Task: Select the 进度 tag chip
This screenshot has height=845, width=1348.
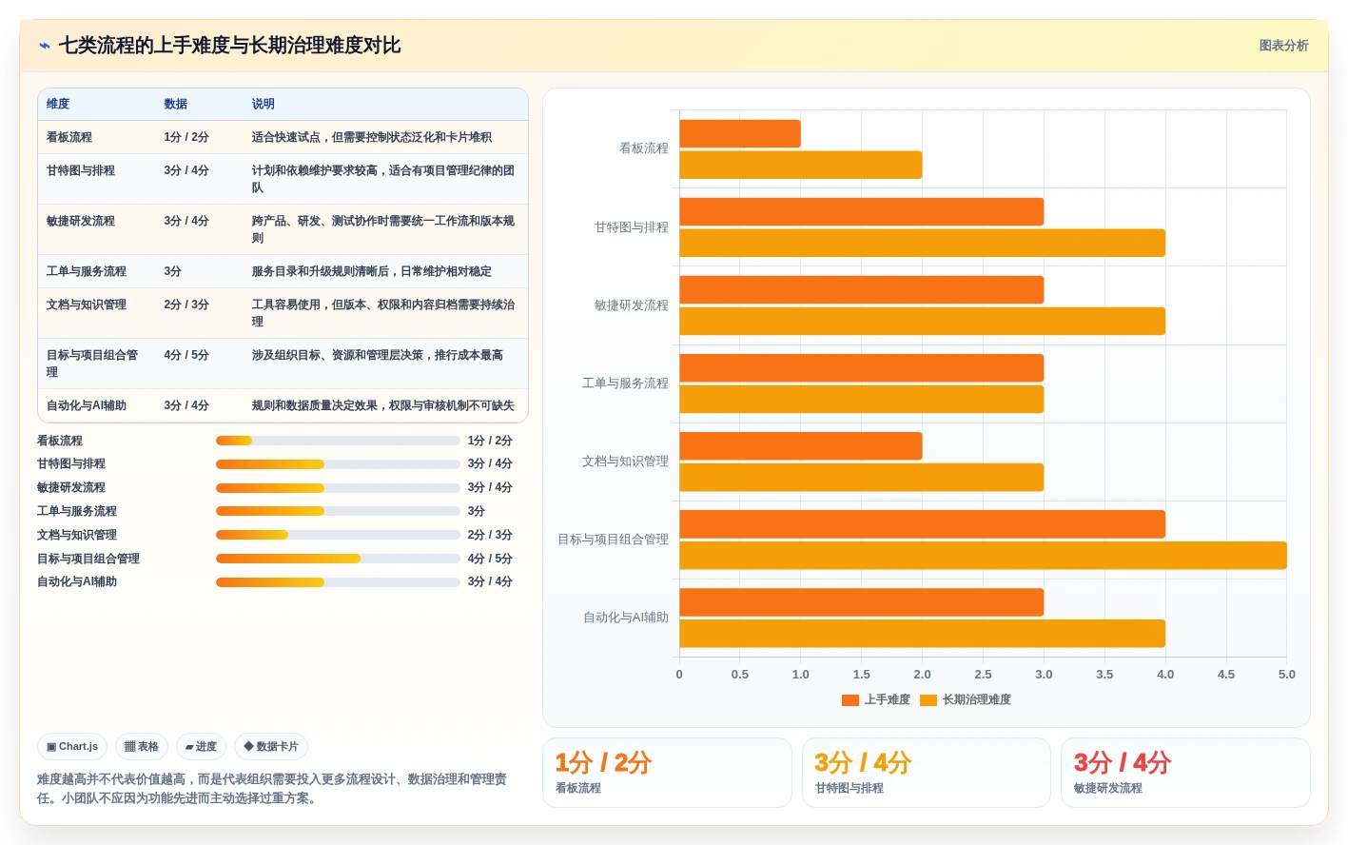Action: click(201, 747)
